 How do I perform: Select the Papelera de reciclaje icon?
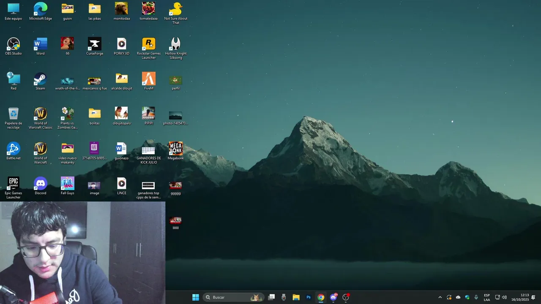[14, 118]
